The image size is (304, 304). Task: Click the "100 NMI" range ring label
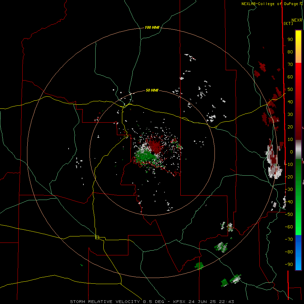click(x=152, y=28)
